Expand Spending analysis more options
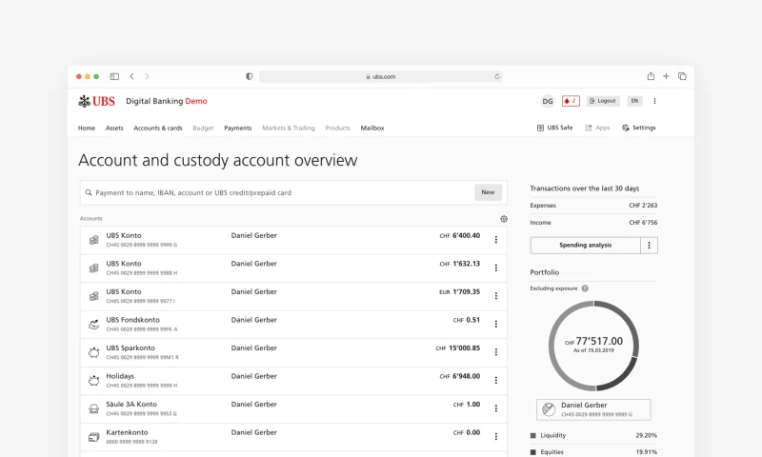The width and height of the screenshot is (762, 457). pyautogui.click(x=649, y=245)
